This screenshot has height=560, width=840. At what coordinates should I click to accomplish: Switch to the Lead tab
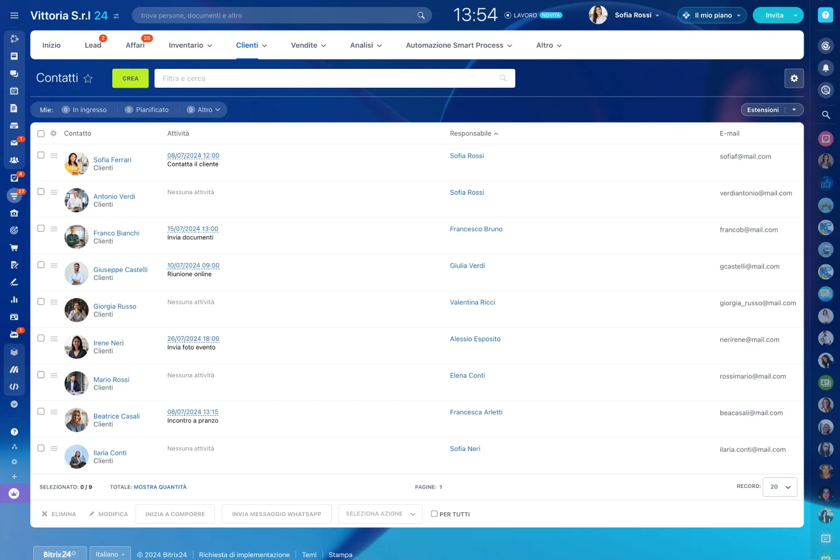tap(93, 45)
